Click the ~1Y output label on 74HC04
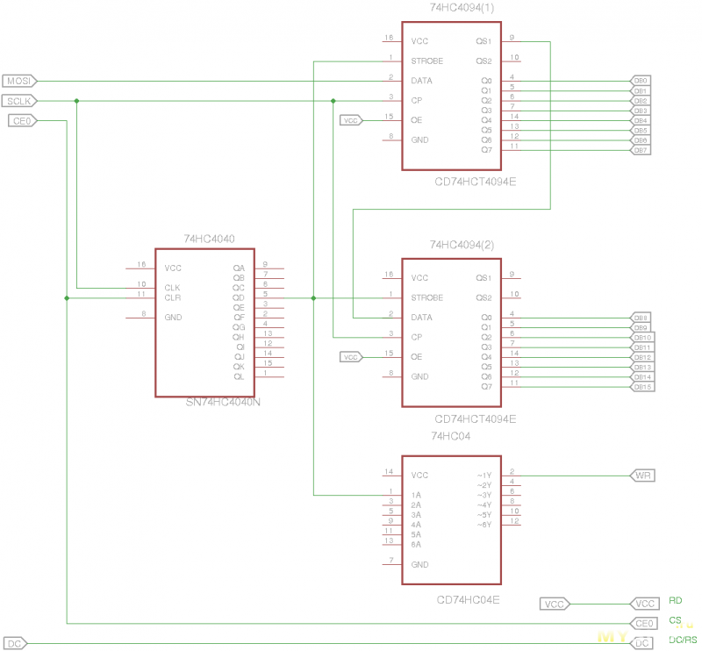 (484, 476)
